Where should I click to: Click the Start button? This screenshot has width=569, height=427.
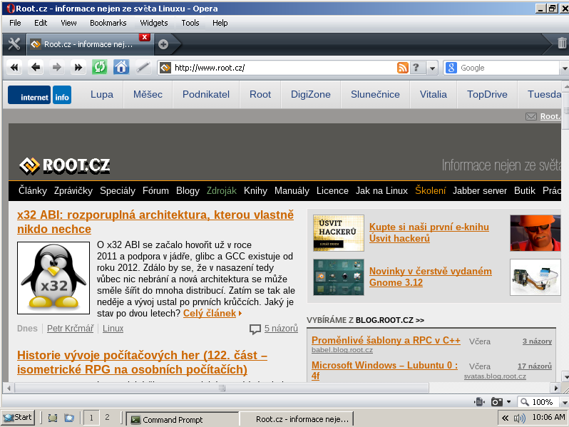(x=18, y=418)
